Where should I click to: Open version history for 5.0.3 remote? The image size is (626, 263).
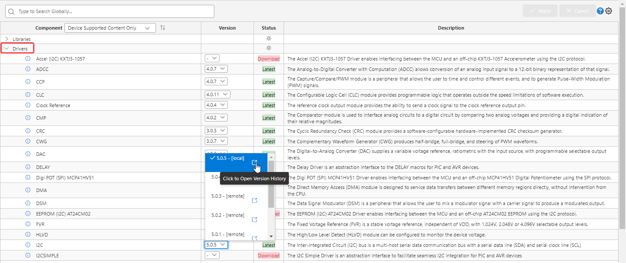[x=255, y=200]
